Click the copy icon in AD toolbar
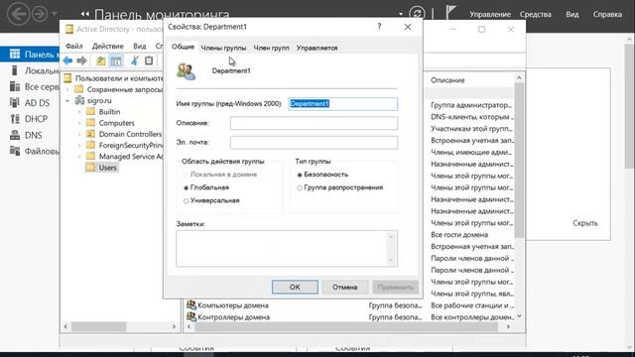 149,60
